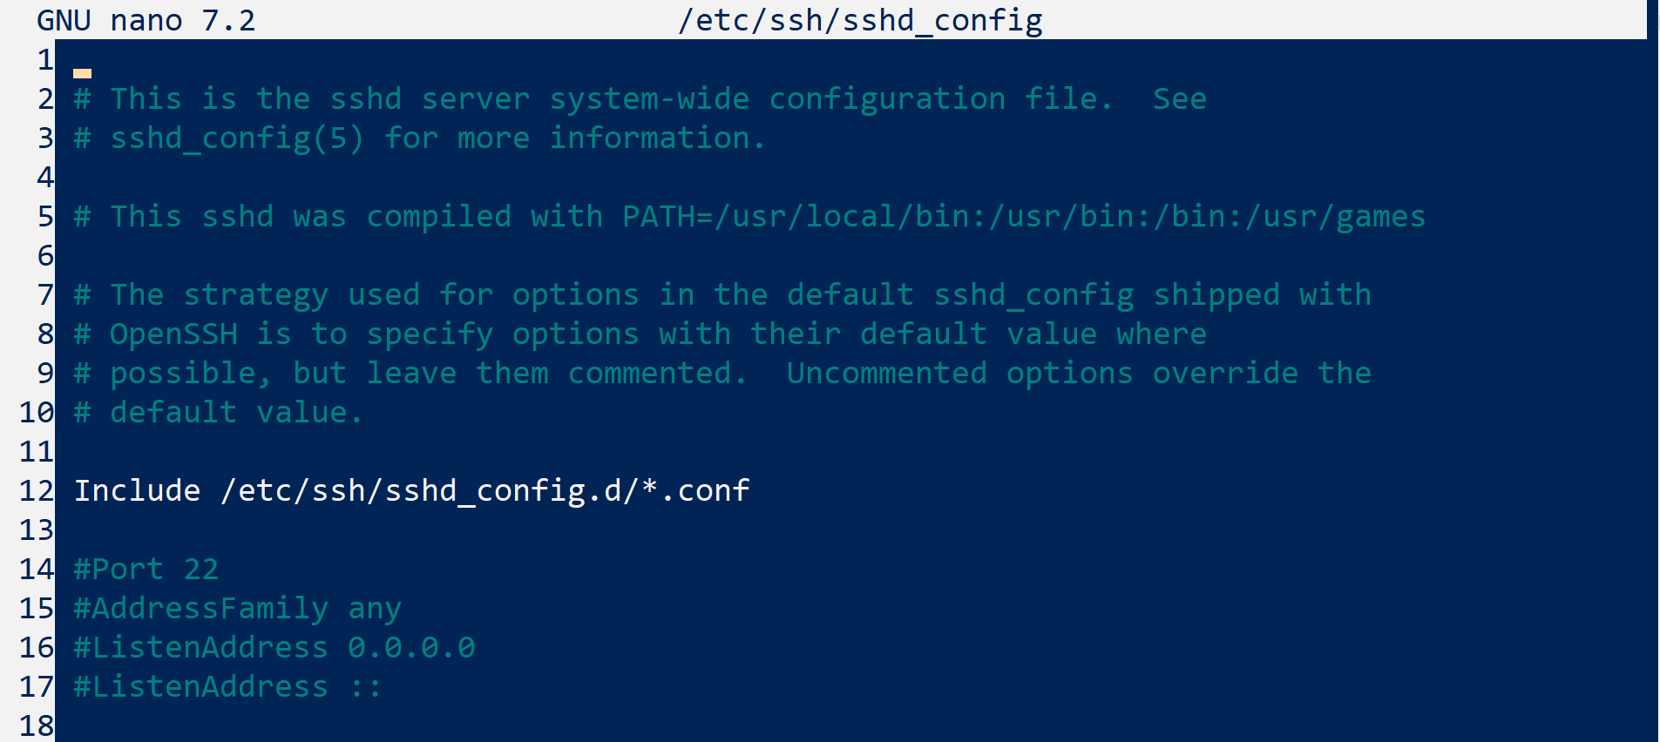Click line number 12 in the gutter
Viewport: 1660px width, 742px height.
(37, 490)
